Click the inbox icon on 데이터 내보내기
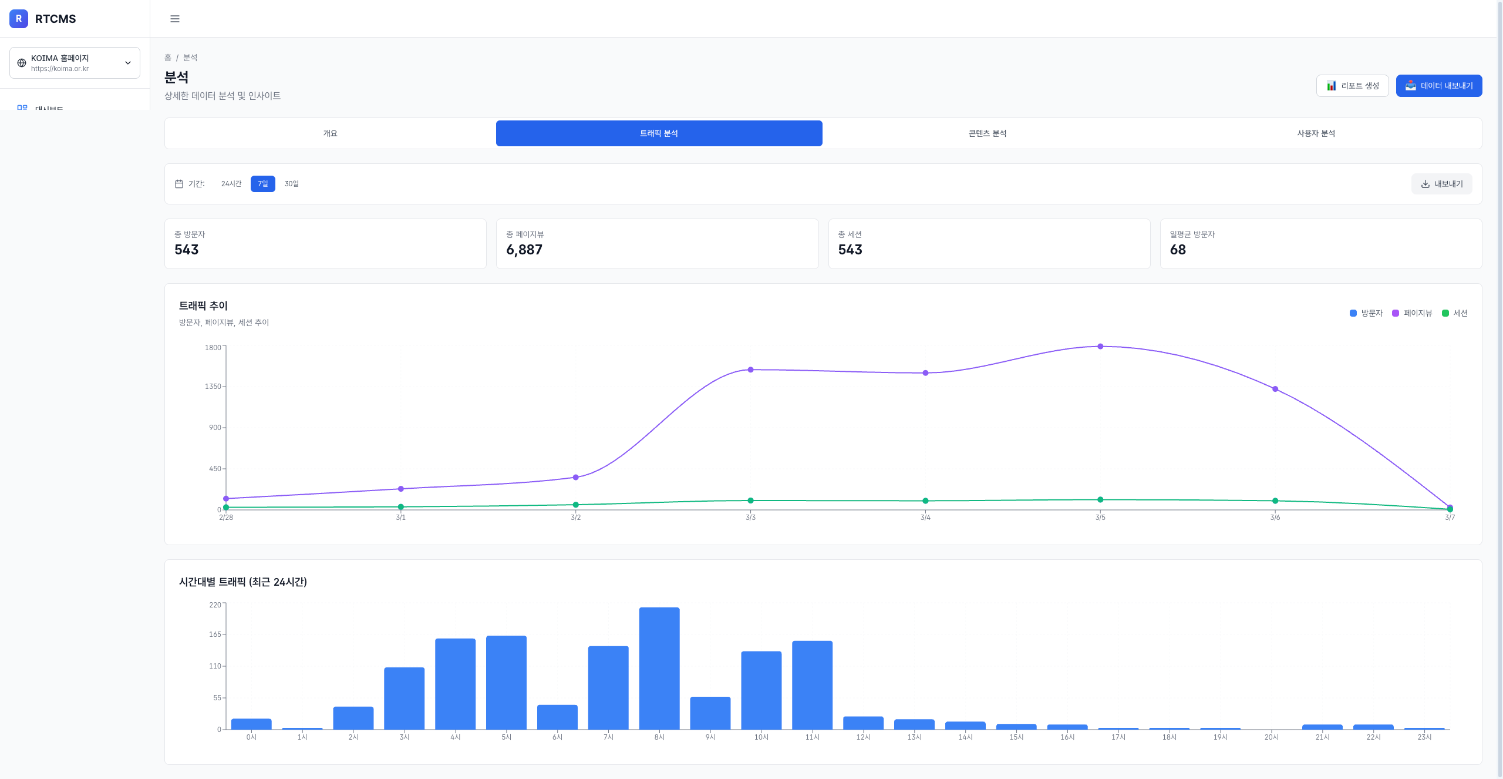The image size is (1503, 779). point(1410,86)
